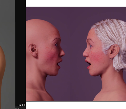Open the bar chart statistics icon

[20, 105]
